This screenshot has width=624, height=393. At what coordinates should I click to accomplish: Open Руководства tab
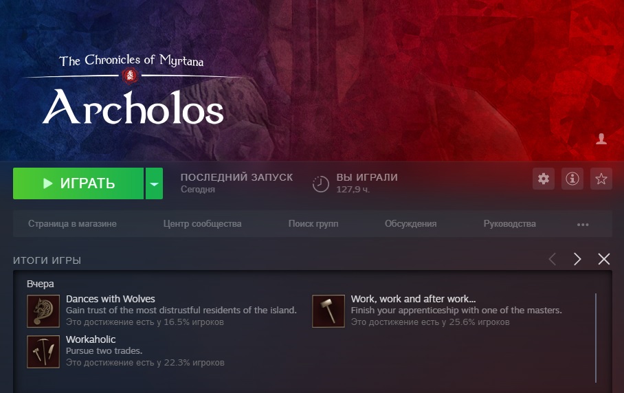click(x=509, y=224)
